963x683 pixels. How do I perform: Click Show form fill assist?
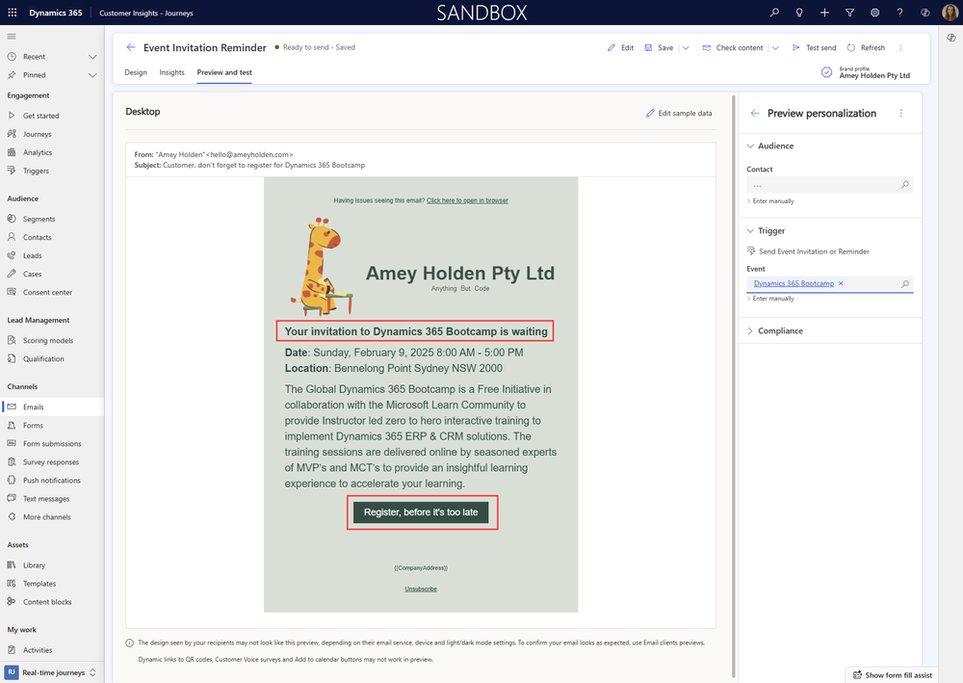893,675
